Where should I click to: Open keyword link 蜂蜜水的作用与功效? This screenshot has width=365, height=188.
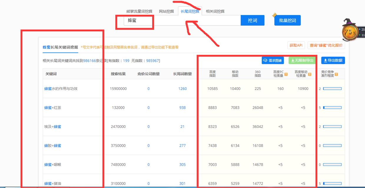point(62,88)
